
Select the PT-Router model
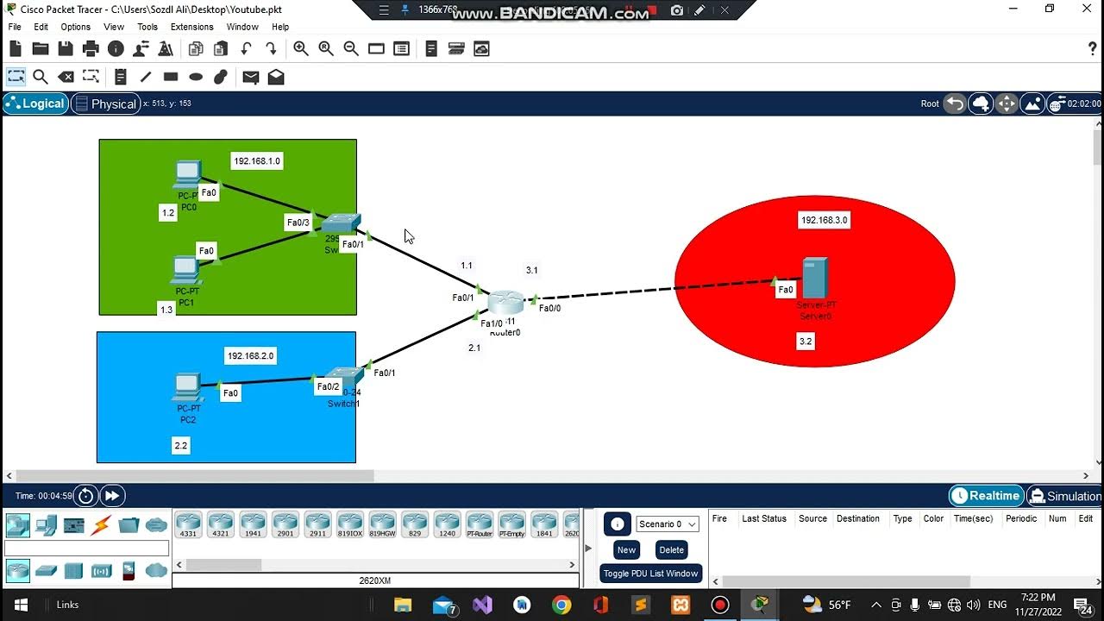click(479, 524)
